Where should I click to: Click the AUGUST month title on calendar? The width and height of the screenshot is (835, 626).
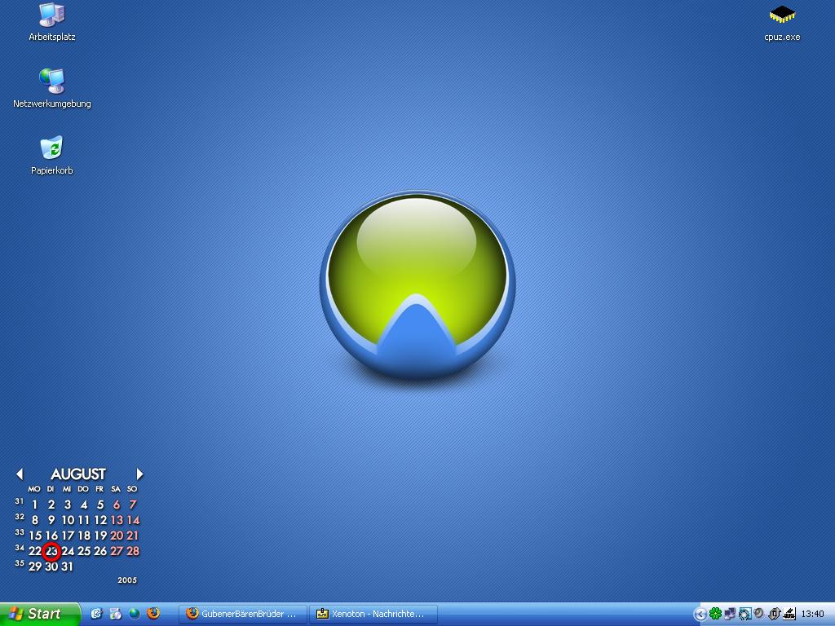(x=78, y=474)
